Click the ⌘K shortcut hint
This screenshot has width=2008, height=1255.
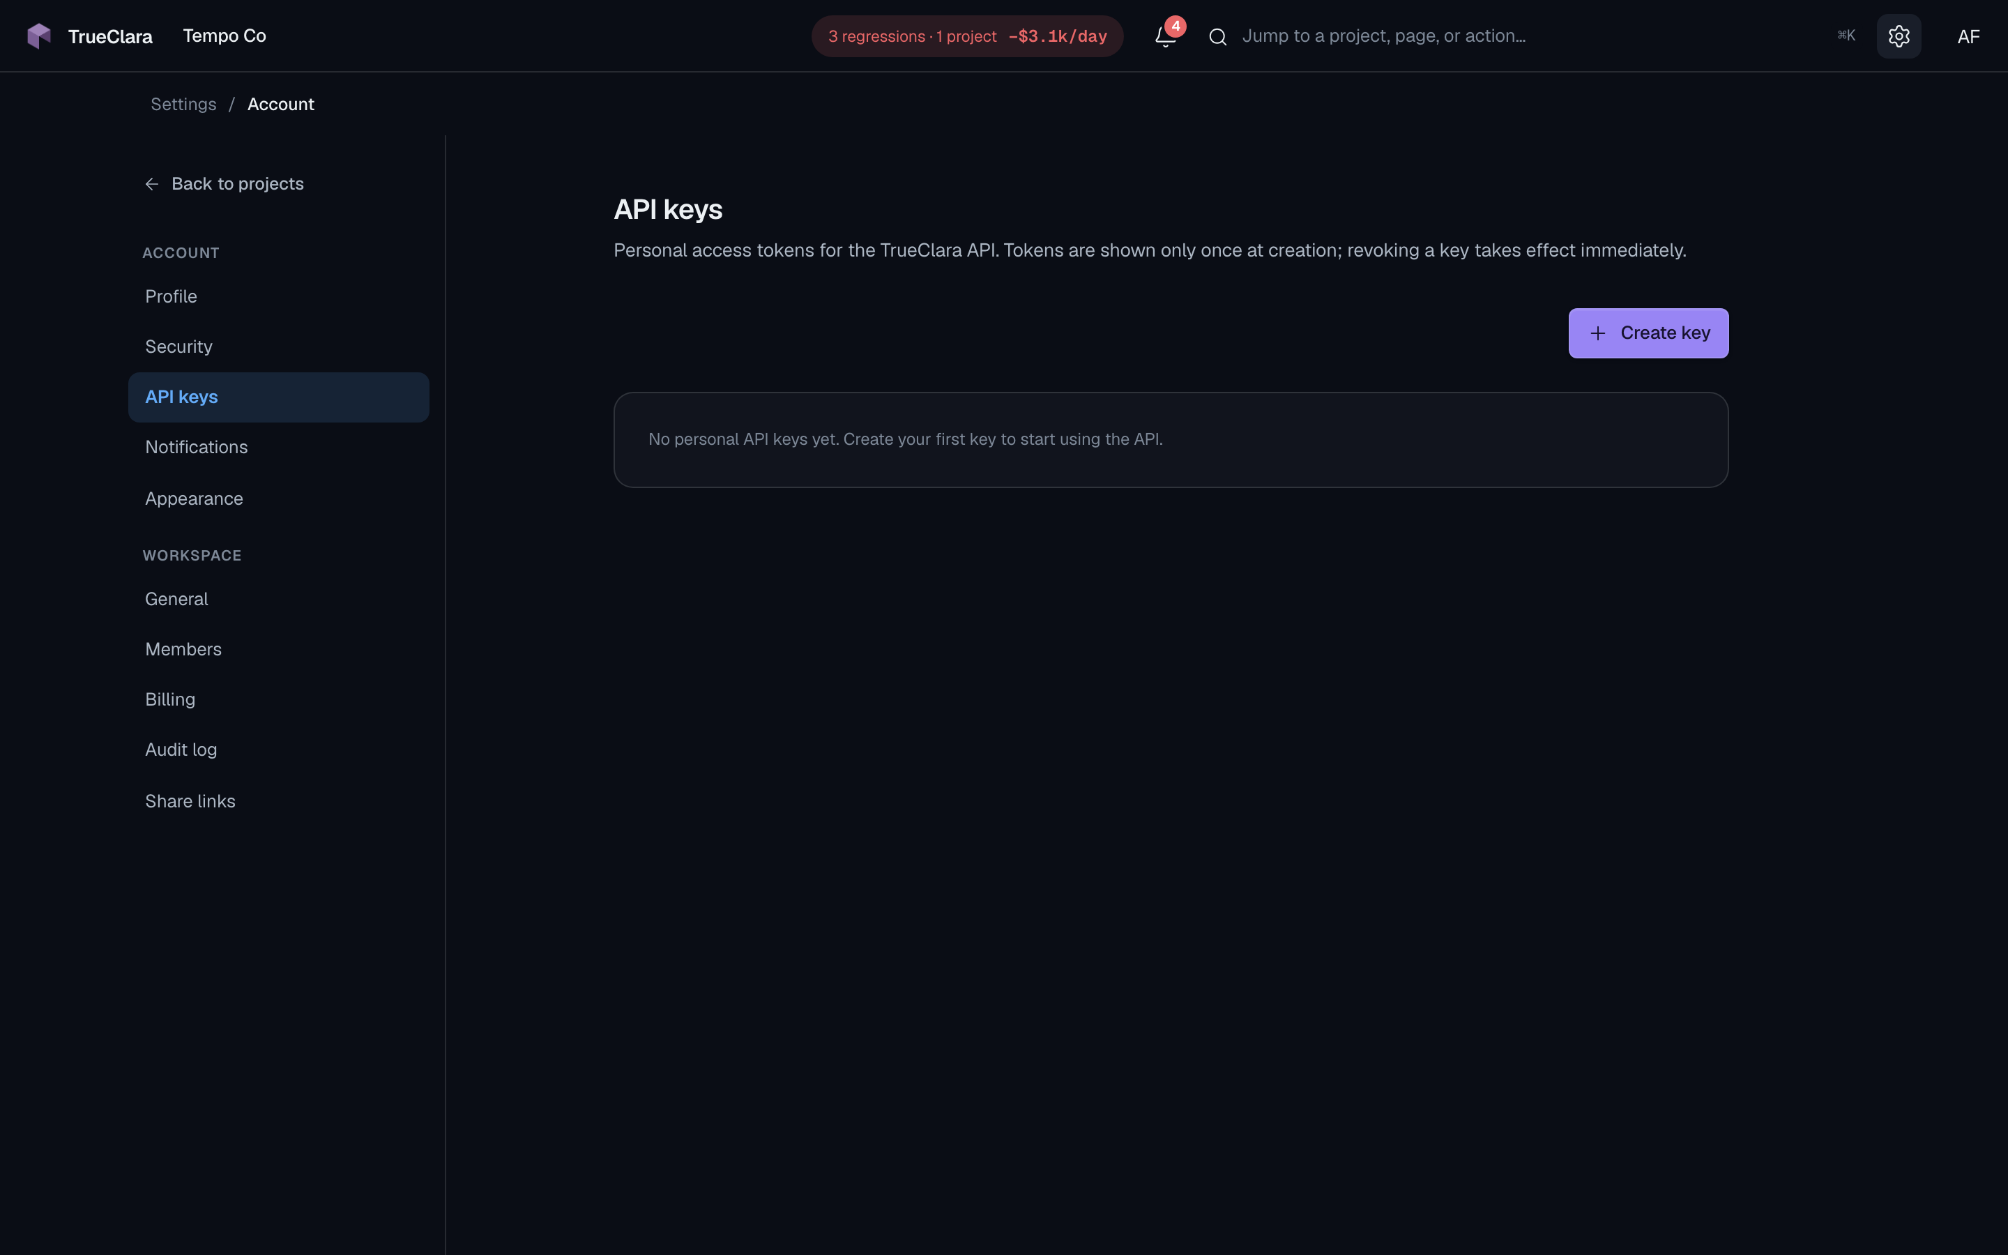click(1846, 35)
